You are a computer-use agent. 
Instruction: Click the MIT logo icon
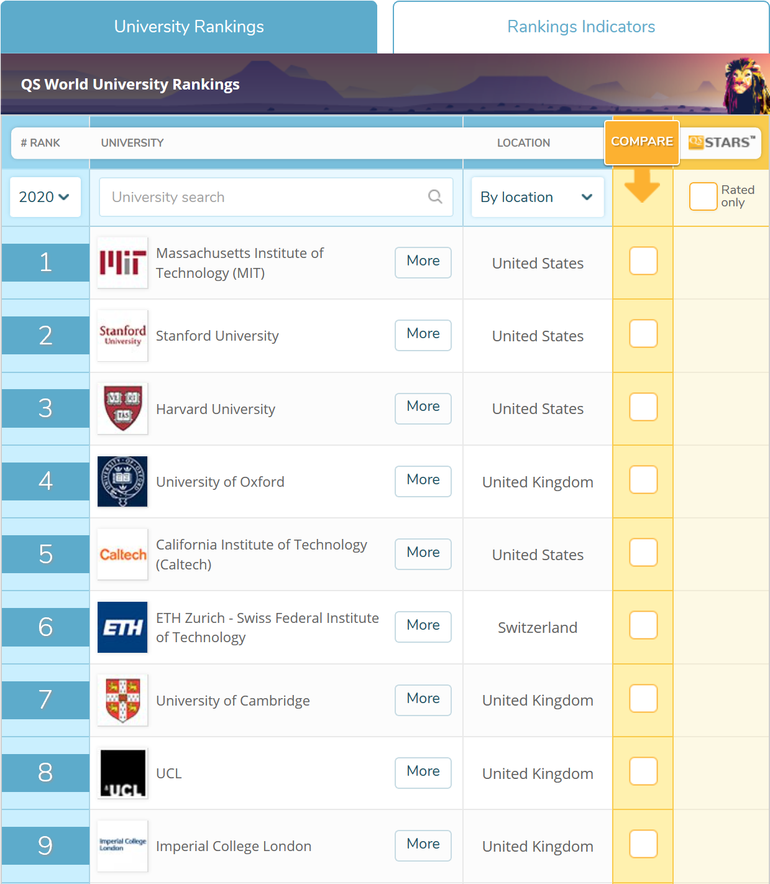122,262
